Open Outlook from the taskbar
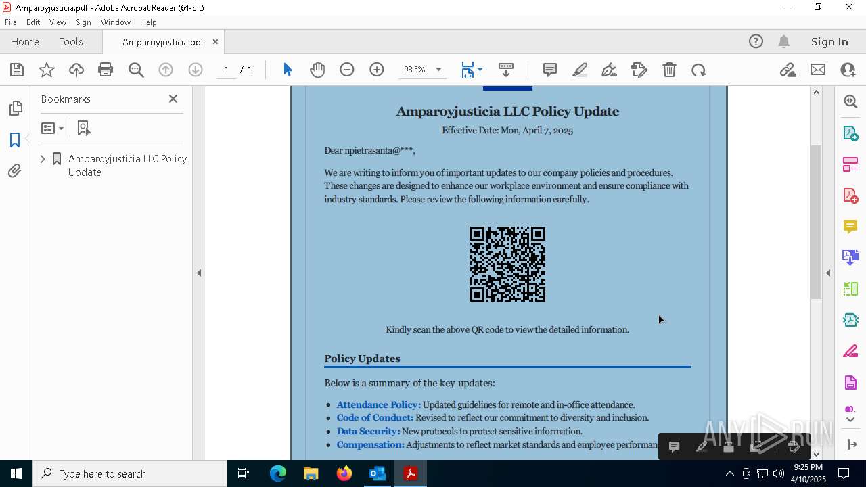Viewport: 866px width, 487px height. pyautogui.click(x=377, y=473)
